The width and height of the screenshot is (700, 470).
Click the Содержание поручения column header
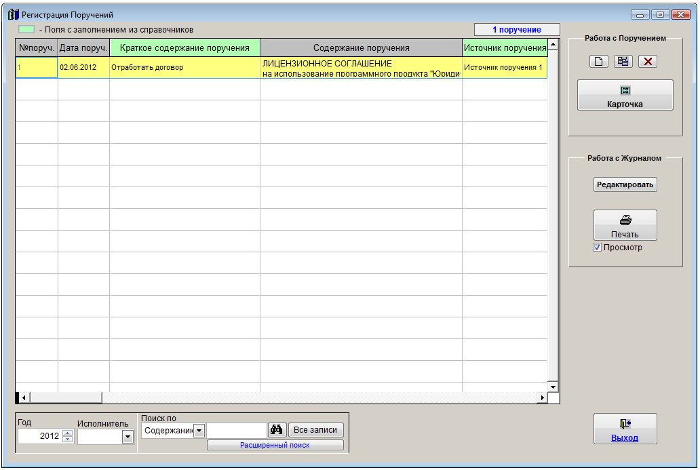tap(361, 47)
